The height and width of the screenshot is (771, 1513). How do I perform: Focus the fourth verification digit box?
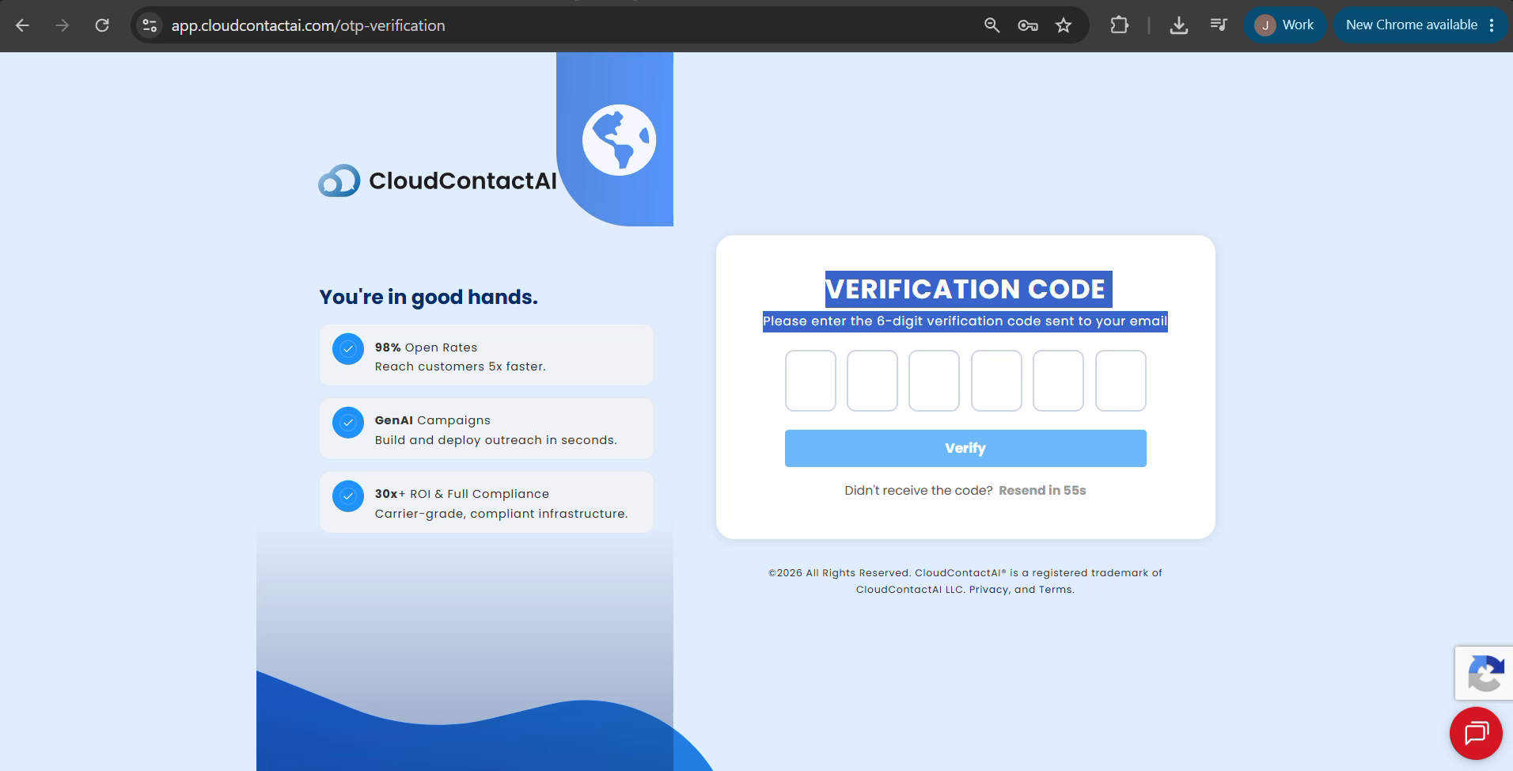pos(996,381)
